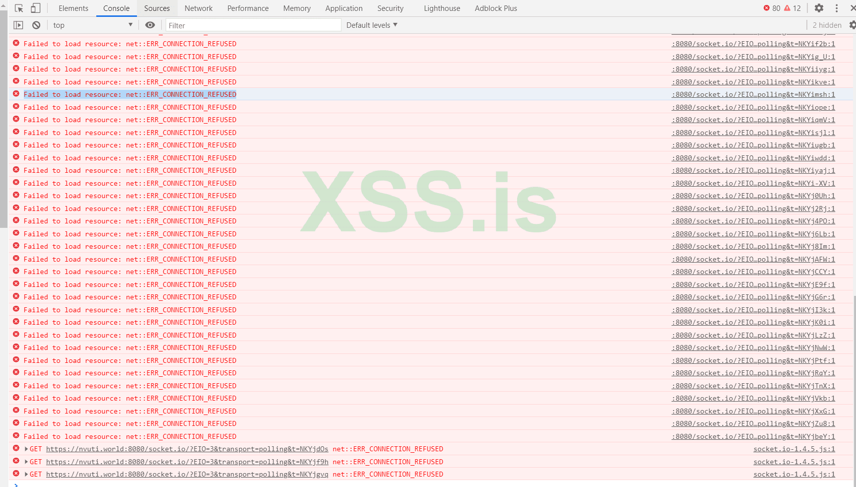Click error icon on row ending NKYjE9f:1

(x=16, y=284)
